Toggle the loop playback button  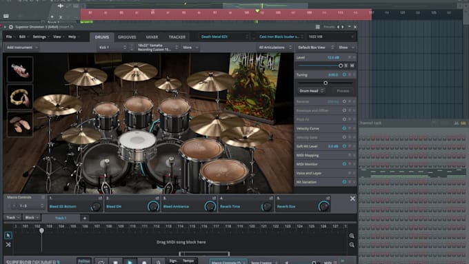point(101,262)
